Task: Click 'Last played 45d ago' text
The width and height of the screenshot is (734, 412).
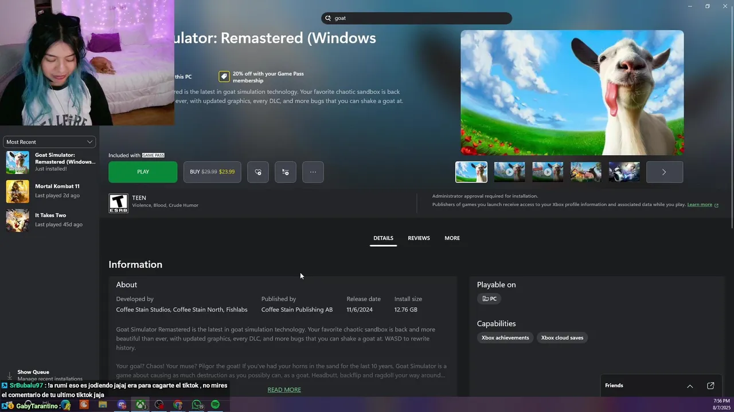Action: 58,225
